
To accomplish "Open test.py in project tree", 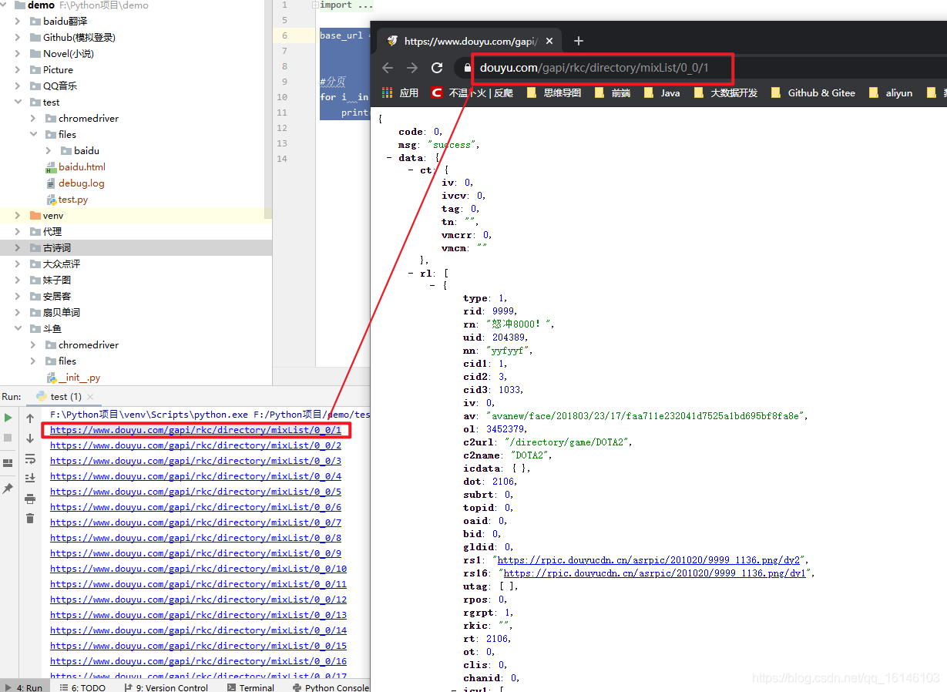I will click(73, 200).
